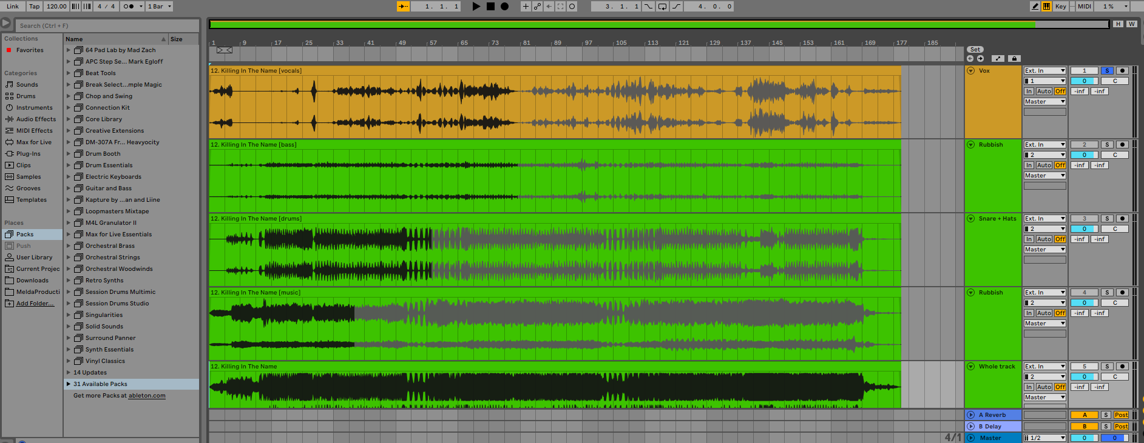Open the Master 1/2 output dropdown
Image resolution: width=1144 pixels, height=443 pixels.
[x=1045, y=438]
